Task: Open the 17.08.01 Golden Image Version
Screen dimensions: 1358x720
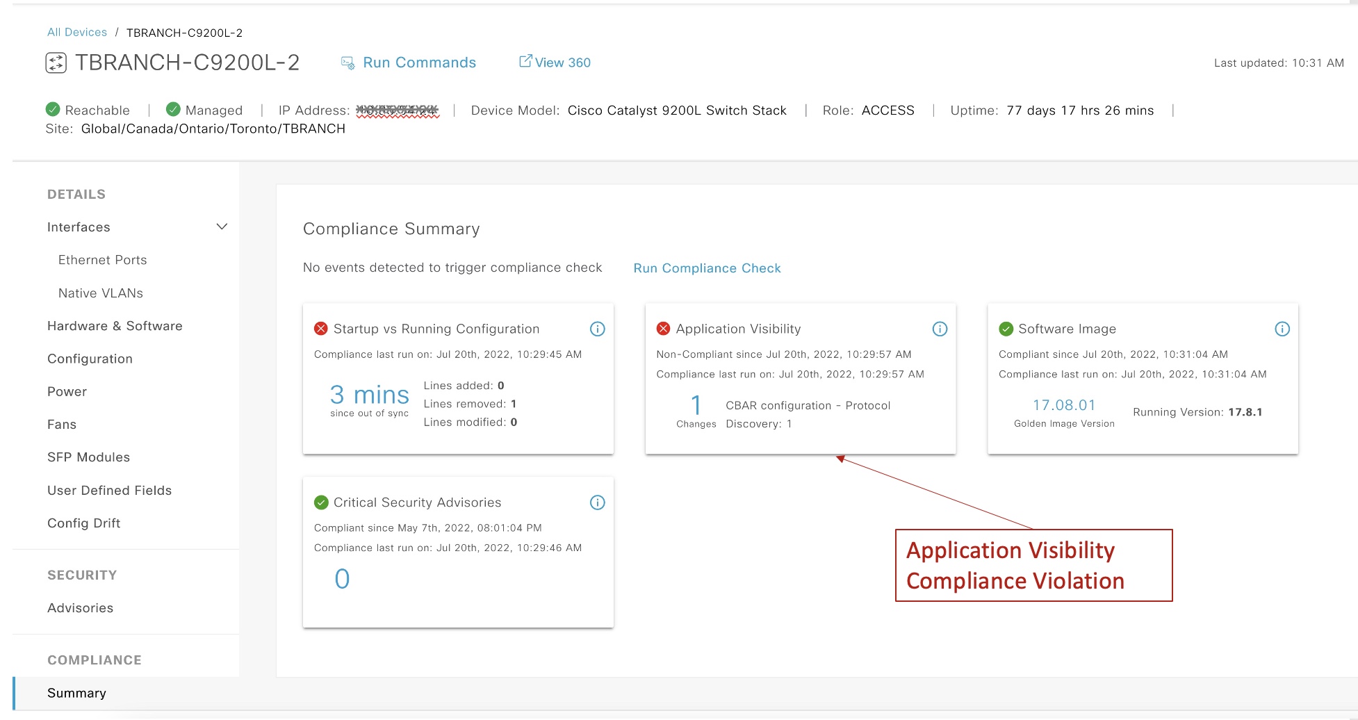Action: click(1063, 405)
